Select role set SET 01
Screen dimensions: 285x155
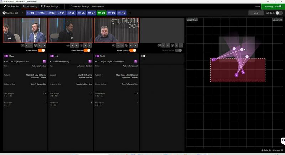(31, 13)
